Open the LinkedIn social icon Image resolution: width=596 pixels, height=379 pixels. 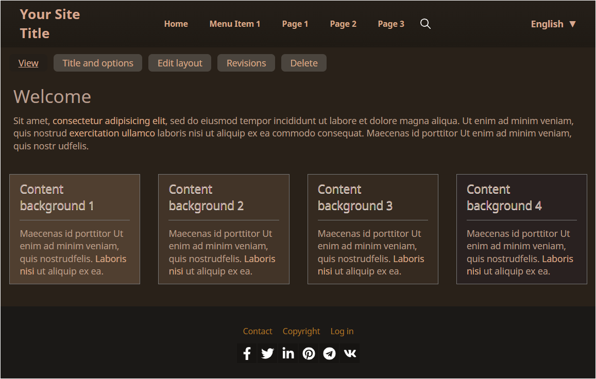(x=288, y=353)
